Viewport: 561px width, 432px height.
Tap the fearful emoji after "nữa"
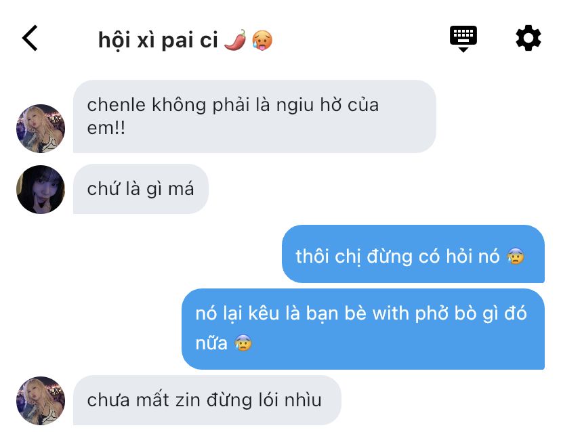pyautogui.click(x=243, y=343)
